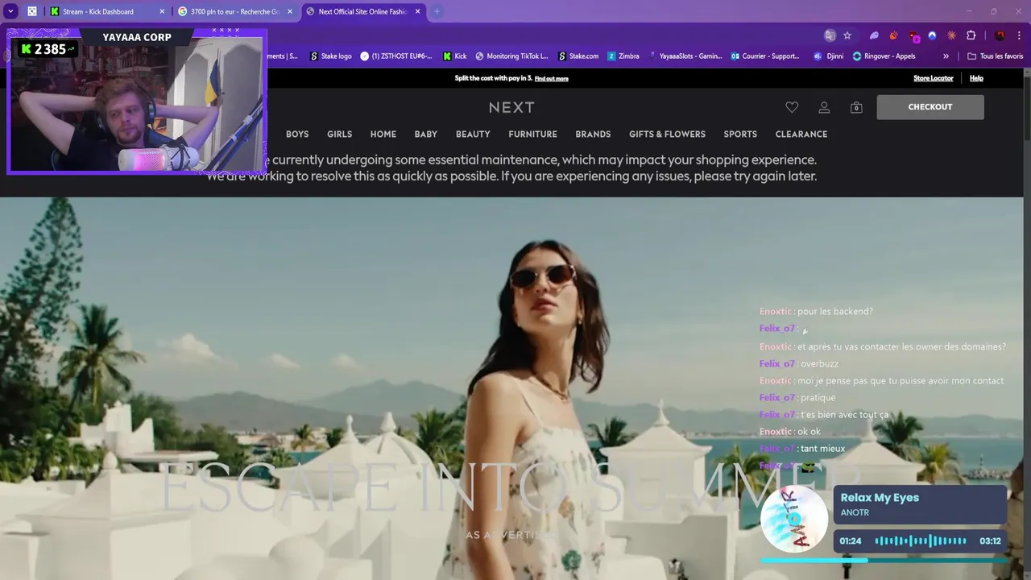Open the Help link
The height and width of the screenshot is (580, 1031).
976,78
